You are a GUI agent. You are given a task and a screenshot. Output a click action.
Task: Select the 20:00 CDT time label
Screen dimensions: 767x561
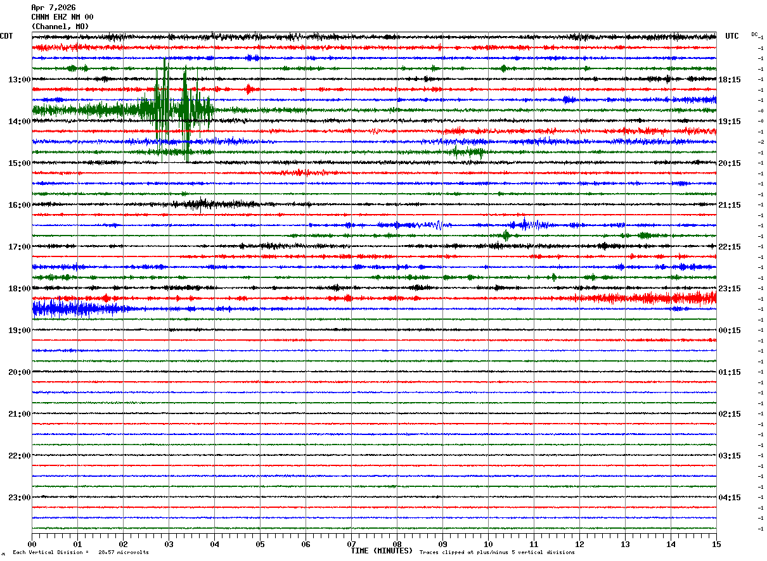click(x=20, y=372)
